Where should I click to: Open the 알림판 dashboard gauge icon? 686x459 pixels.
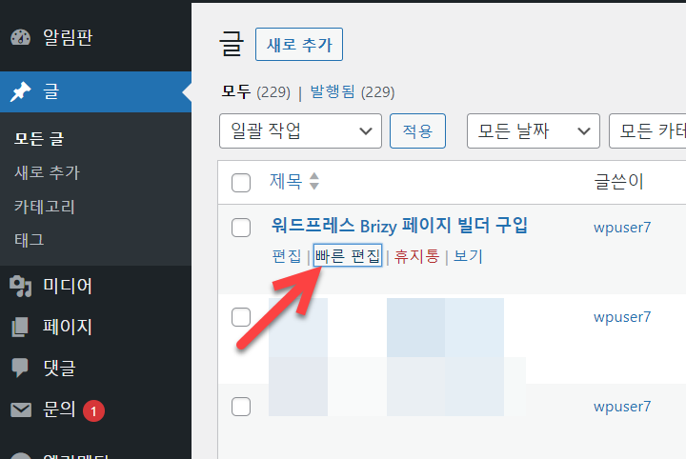coord(21,37)
